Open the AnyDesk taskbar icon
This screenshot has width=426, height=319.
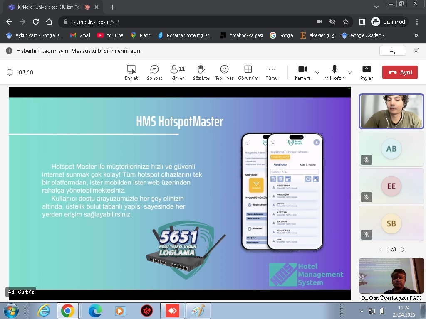(x=173, y=311)
